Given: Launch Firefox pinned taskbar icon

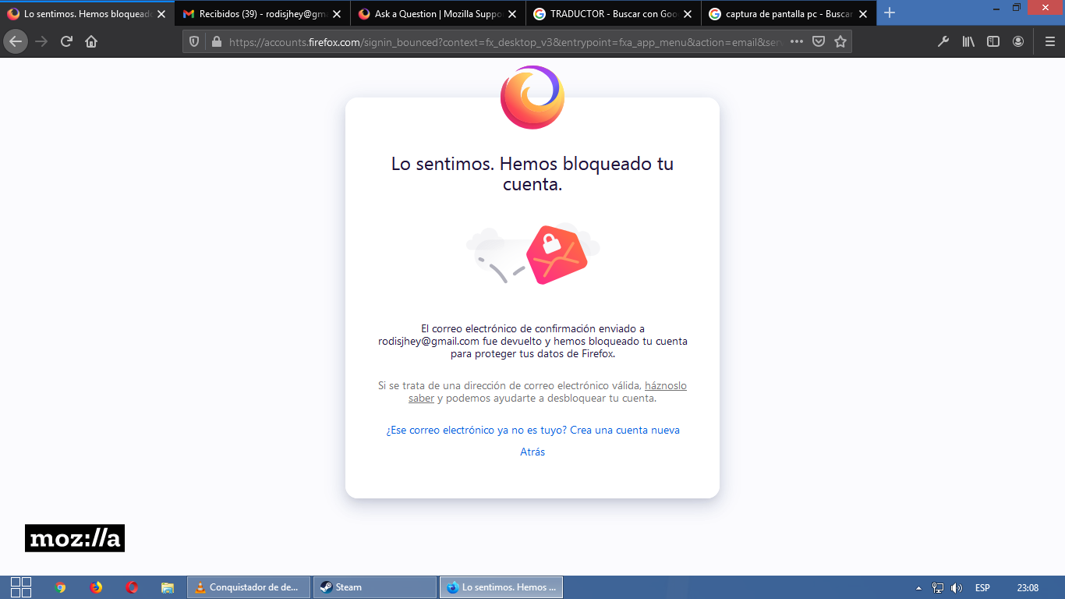Looking at the screenshot, I should pos(96,587).
